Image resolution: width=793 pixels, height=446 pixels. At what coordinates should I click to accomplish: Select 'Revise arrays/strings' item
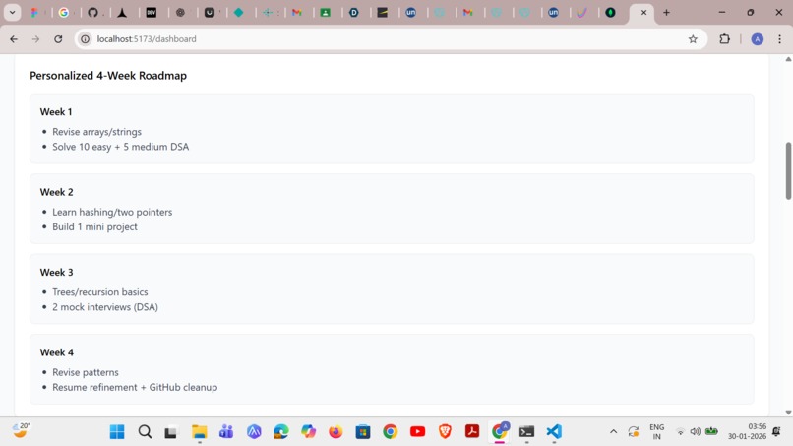click(97, 132)
